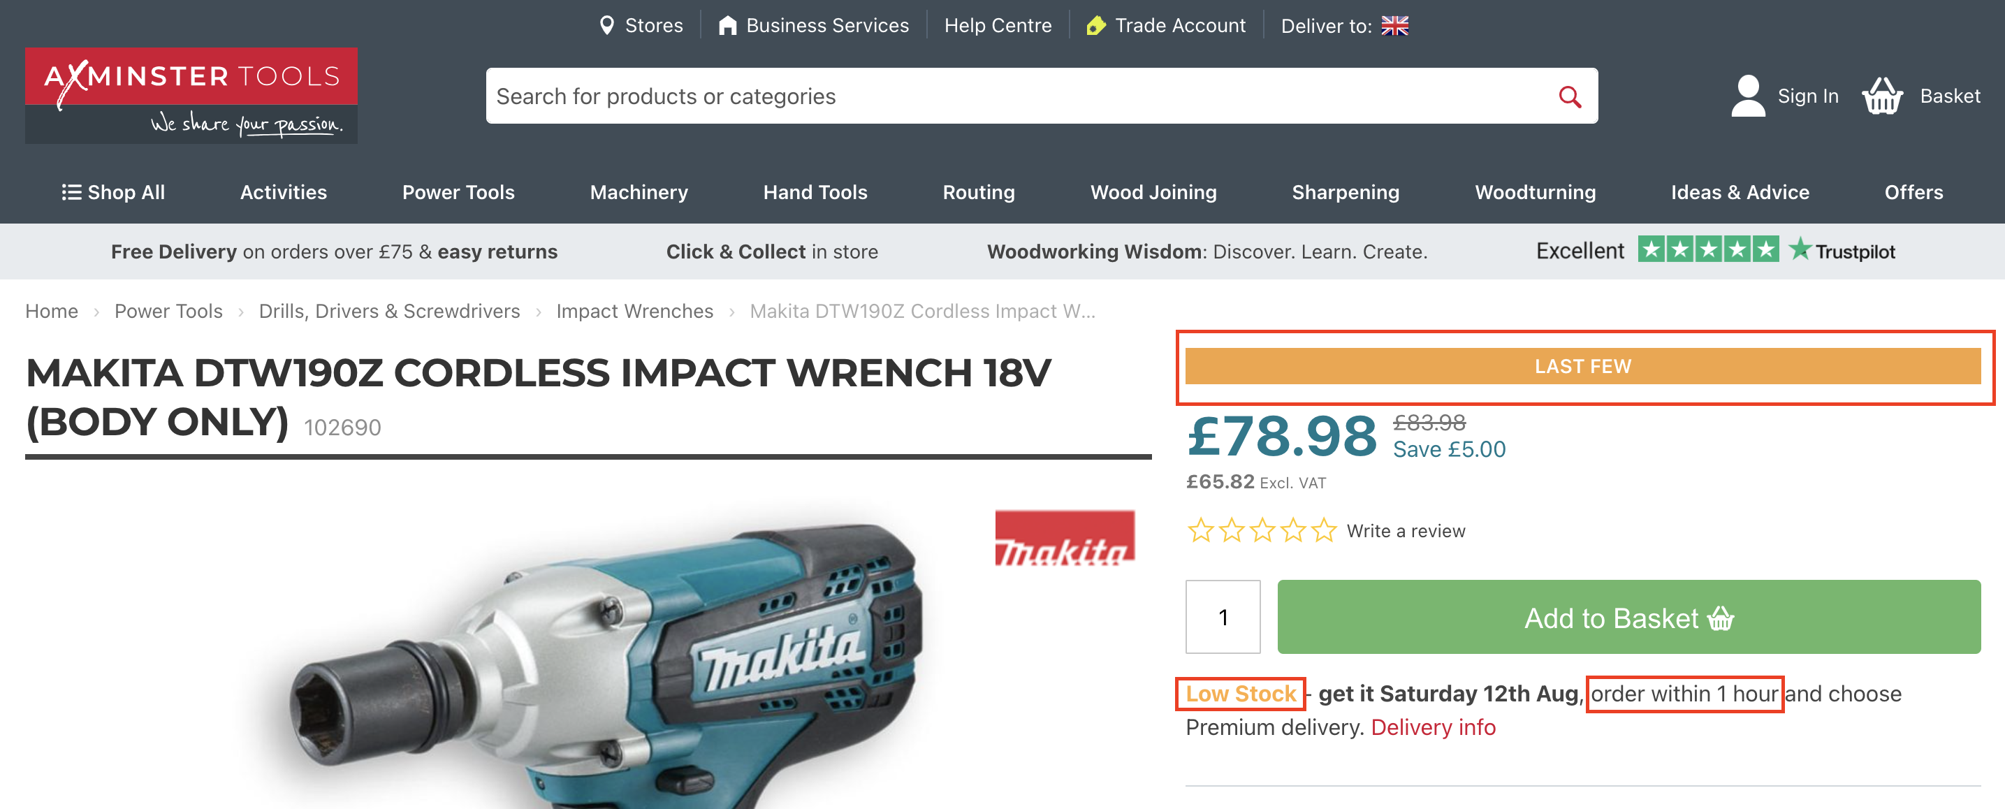Open the Delivery info link
2005x809 pixels.
click(1433, 727)
